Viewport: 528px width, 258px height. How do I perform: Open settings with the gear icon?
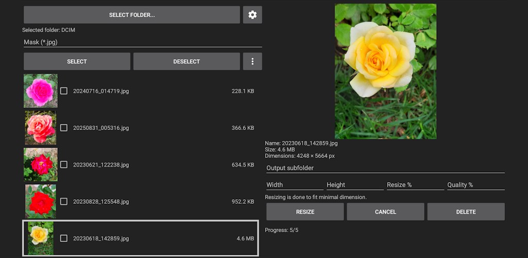252,15
